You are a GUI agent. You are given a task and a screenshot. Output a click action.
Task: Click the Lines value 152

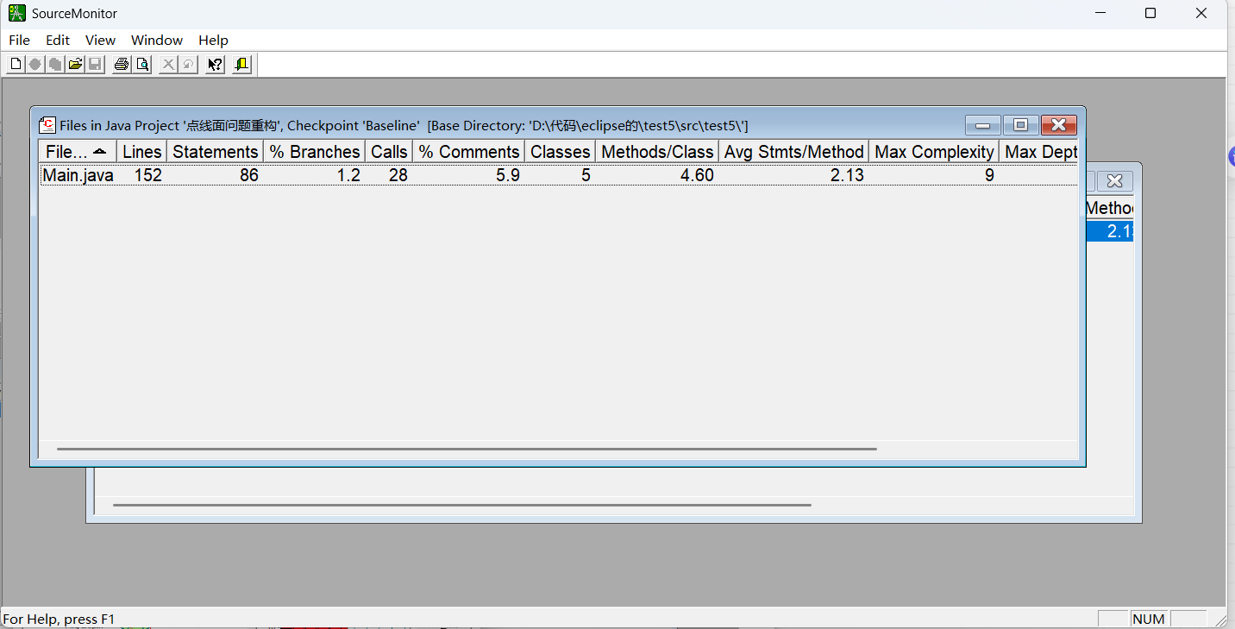(x=148, y=175)
